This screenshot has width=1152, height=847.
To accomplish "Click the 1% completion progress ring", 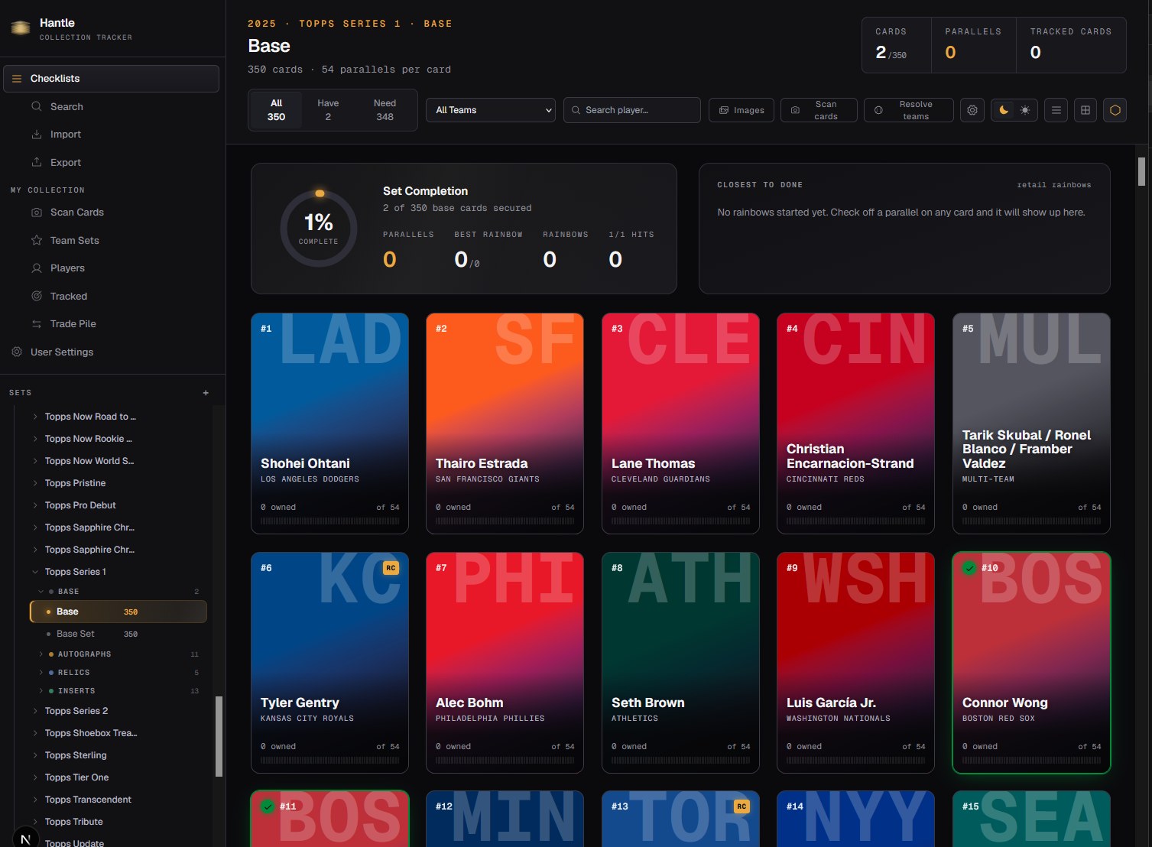I will (x=319, y=228).
